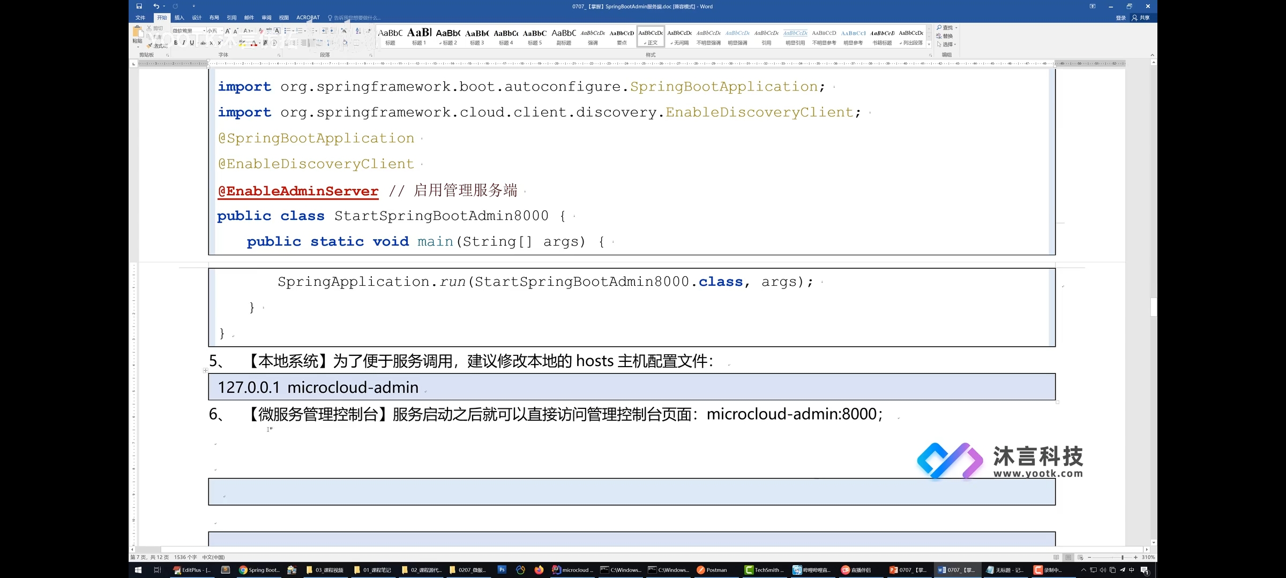Click the Save icon in quick access toolbar

coord(139,6)
